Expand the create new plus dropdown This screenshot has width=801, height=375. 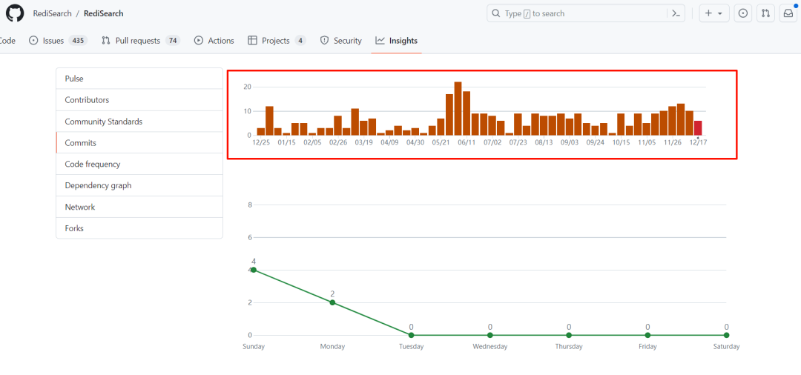click(x=713, y=13)
